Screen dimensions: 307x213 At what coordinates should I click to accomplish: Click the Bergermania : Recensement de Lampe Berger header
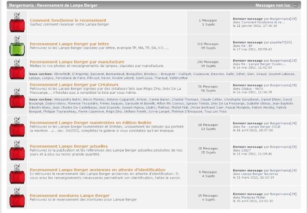click(53, 6)
